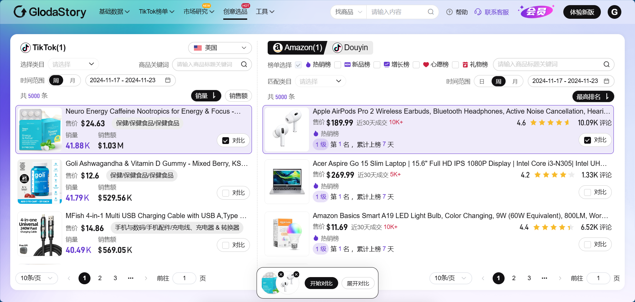The height and width of the screenshot is (302, 635).
Task: Enable 新品榜 checkbox
Action: pyautogui.click(x=338, y=65)
